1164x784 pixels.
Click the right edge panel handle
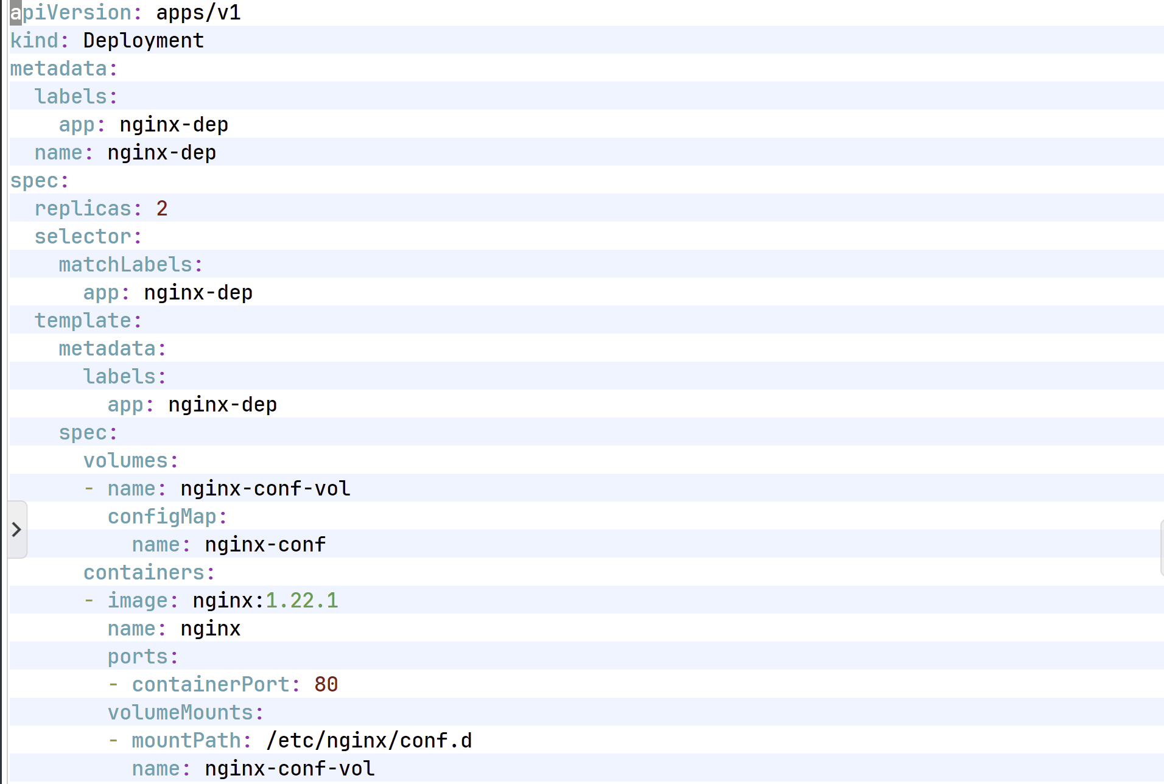coord(1162,547)
